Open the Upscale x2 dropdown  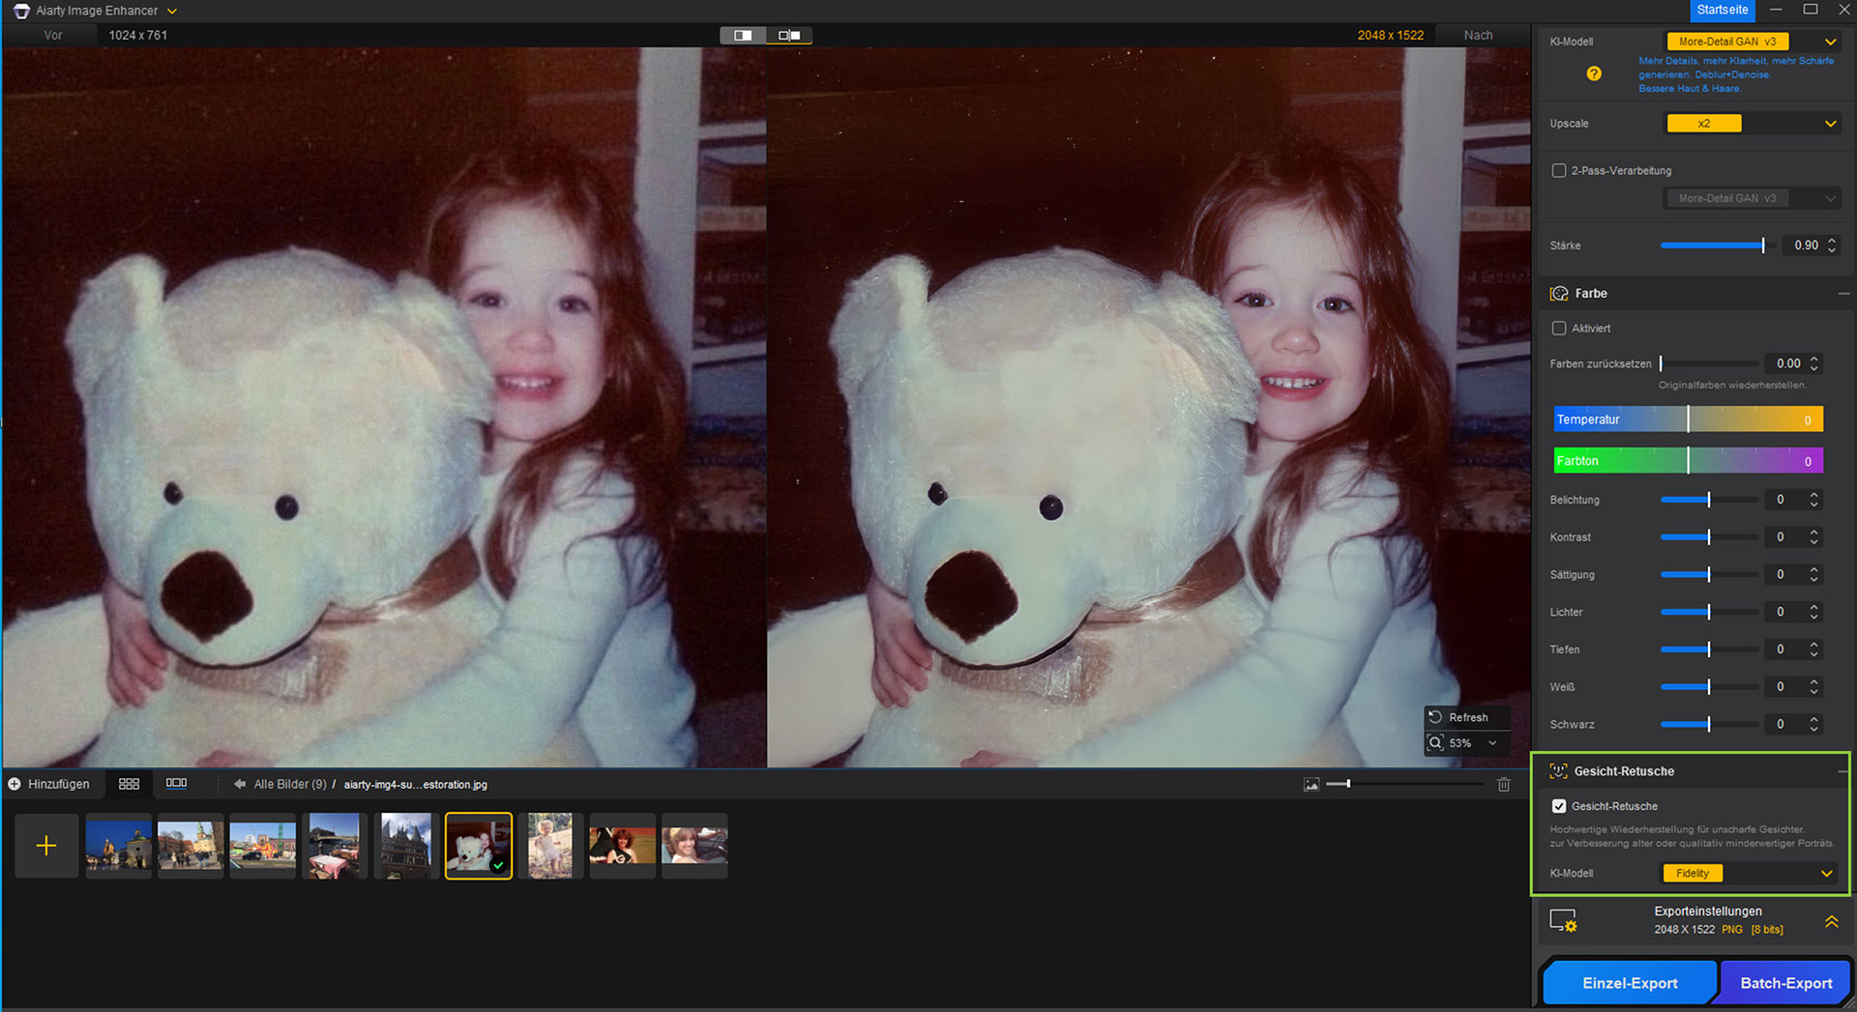click(1752, 124)
